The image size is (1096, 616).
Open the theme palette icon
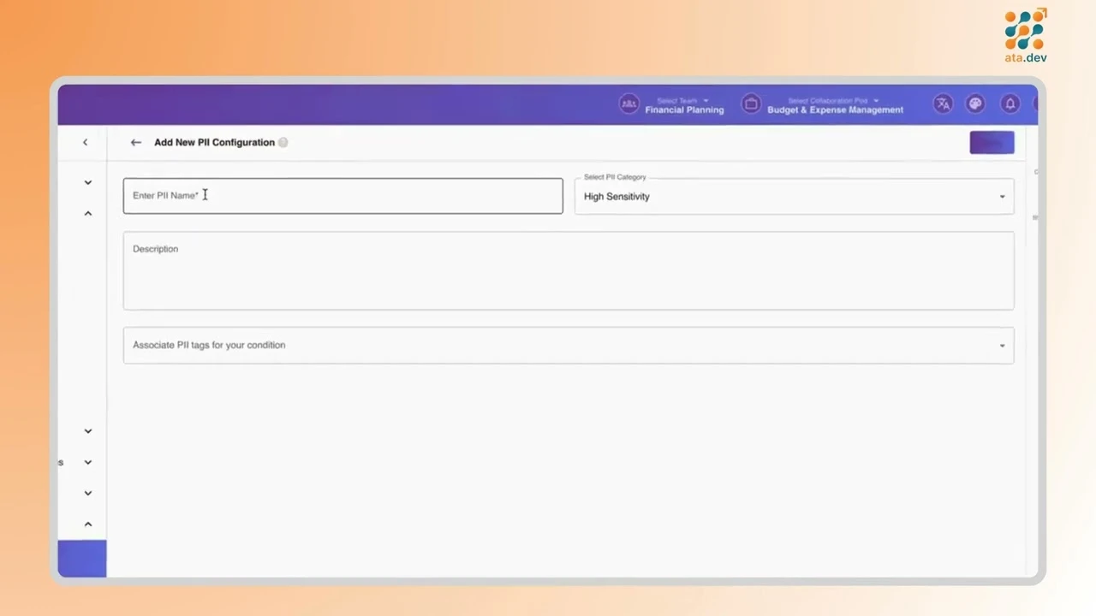point(975,104)
